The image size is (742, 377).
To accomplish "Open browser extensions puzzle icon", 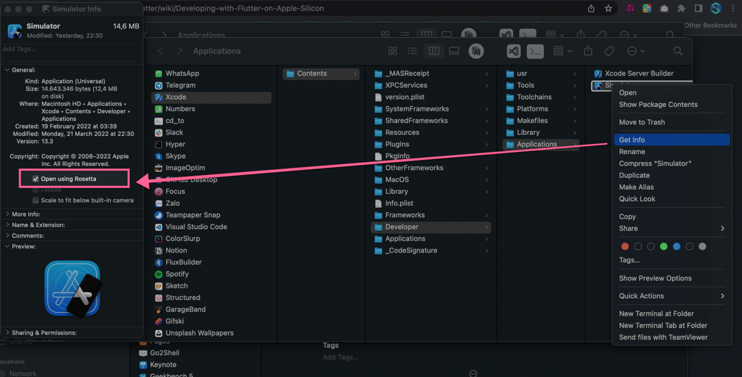I will click(682, 9).
